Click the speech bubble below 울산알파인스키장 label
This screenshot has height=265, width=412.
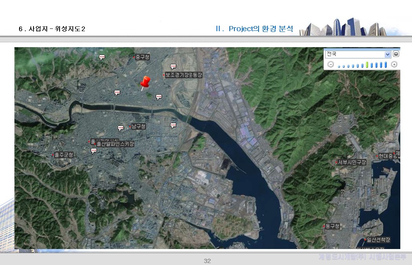tap(94, 151)
